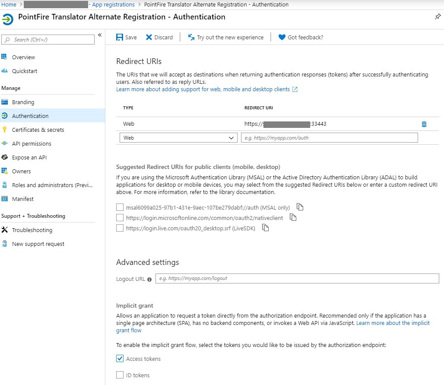Check the oauth20_desktop.srf LiveSDK checkbox
This screenshot has height=385, width=444.
(120, 228)
